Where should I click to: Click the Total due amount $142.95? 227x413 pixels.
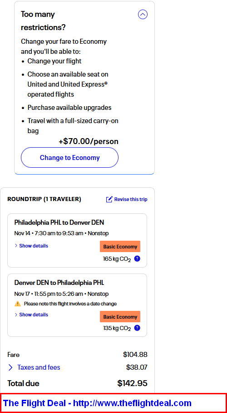tap(132, 383)
